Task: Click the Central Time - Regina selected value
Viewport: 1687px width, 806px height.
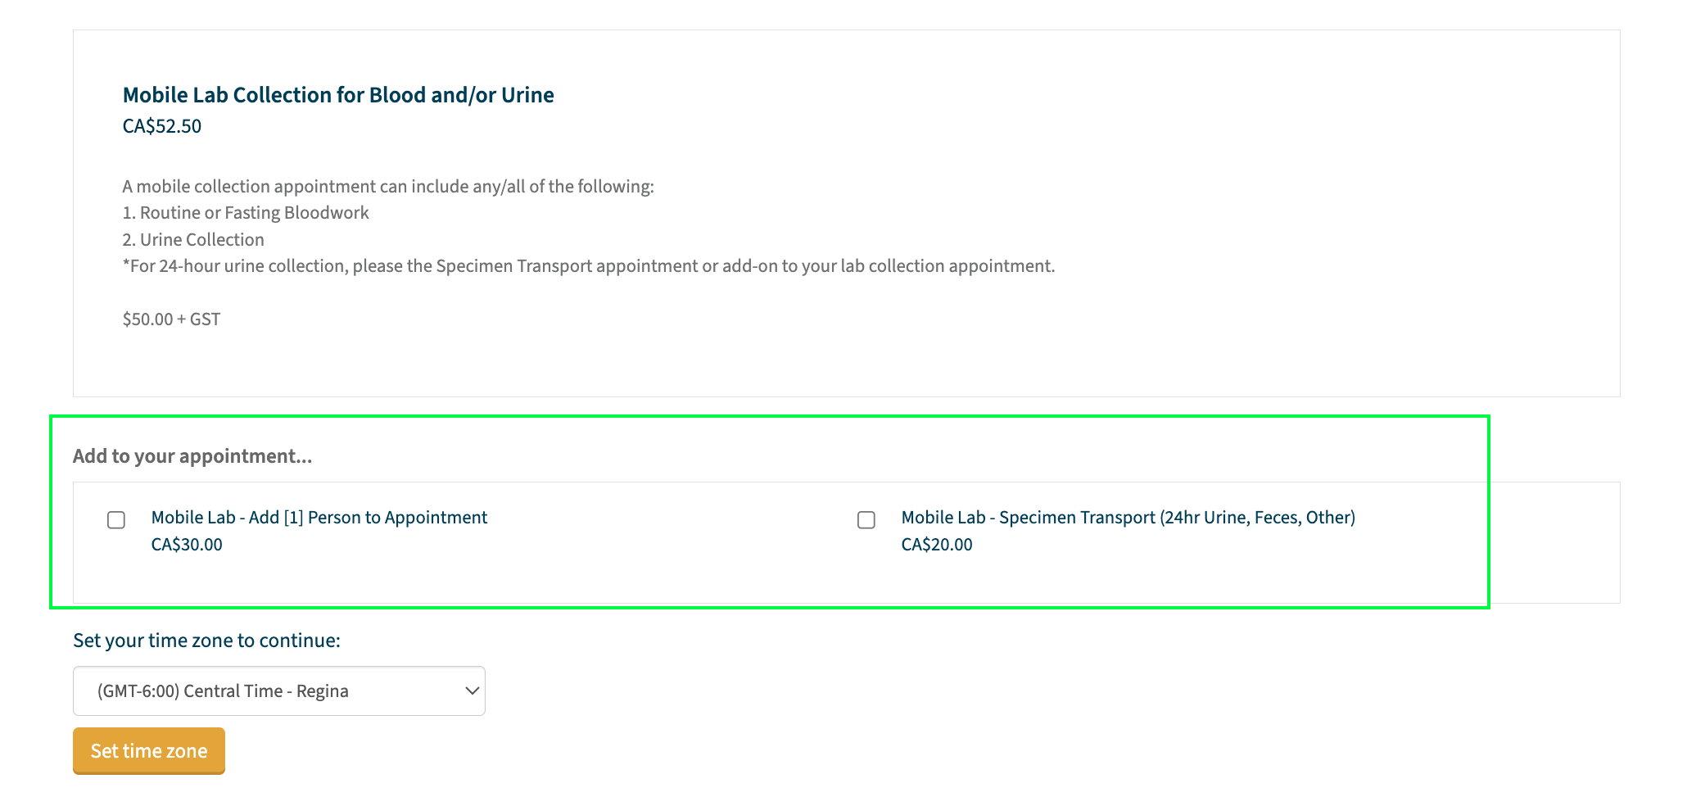Action: tap(223, 691)
